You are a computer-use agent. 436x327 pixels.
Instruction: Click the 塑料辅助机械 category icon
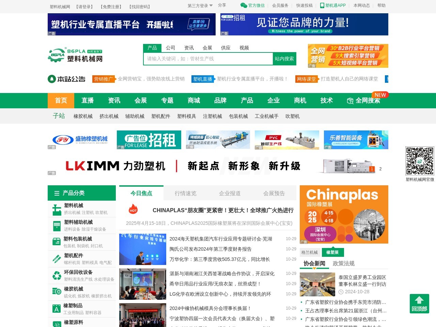(x=57, y=226)
